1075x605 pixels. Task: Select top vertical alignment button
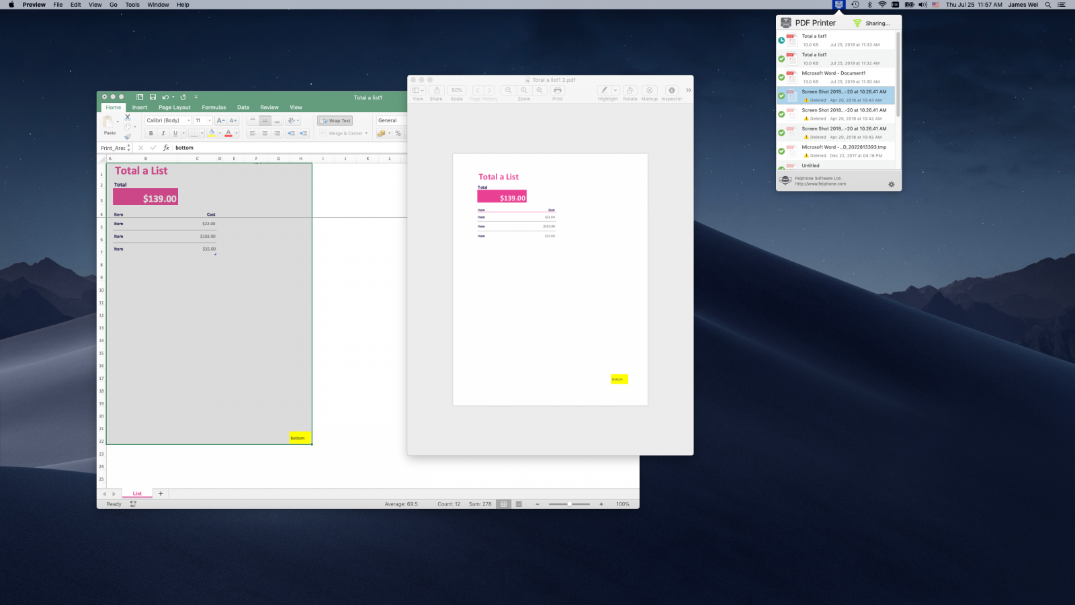tap(253, 120)
